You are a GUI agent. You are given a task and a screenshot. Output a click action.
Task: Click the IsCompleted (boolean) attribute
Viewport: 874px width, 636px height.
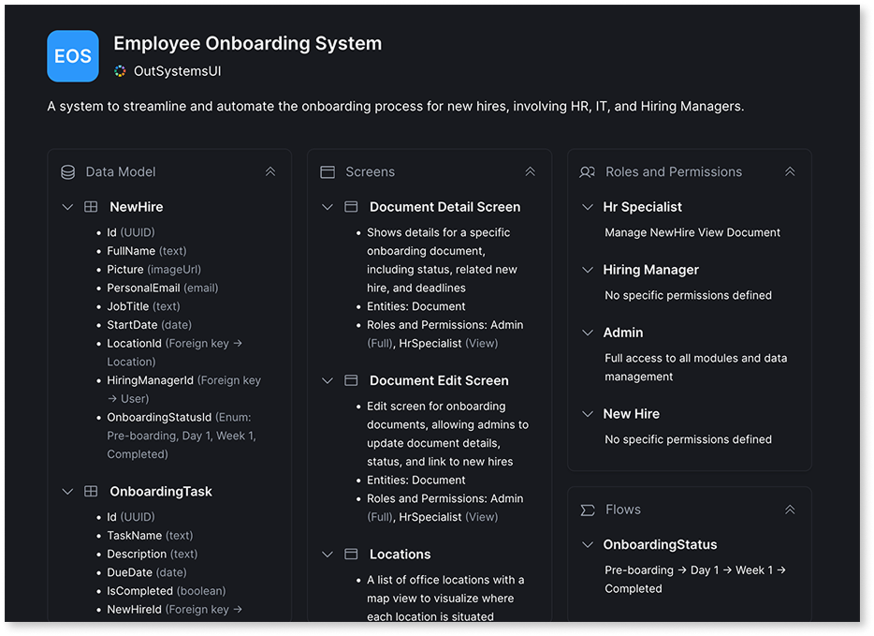point(167,591)
